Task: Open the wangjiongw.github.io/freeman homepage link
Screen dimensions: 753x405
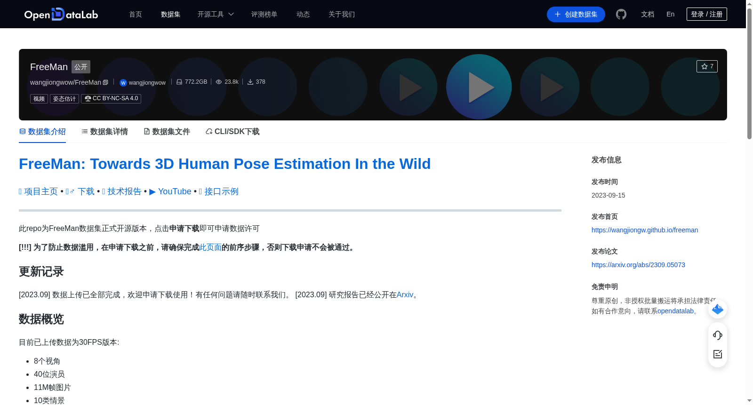Action: [645, 230]
